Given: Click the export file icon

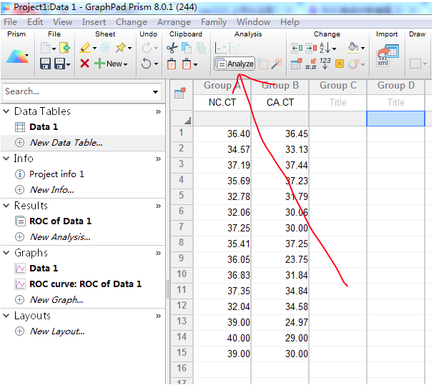Looking at the screenshot, I should tap(65, 48).
